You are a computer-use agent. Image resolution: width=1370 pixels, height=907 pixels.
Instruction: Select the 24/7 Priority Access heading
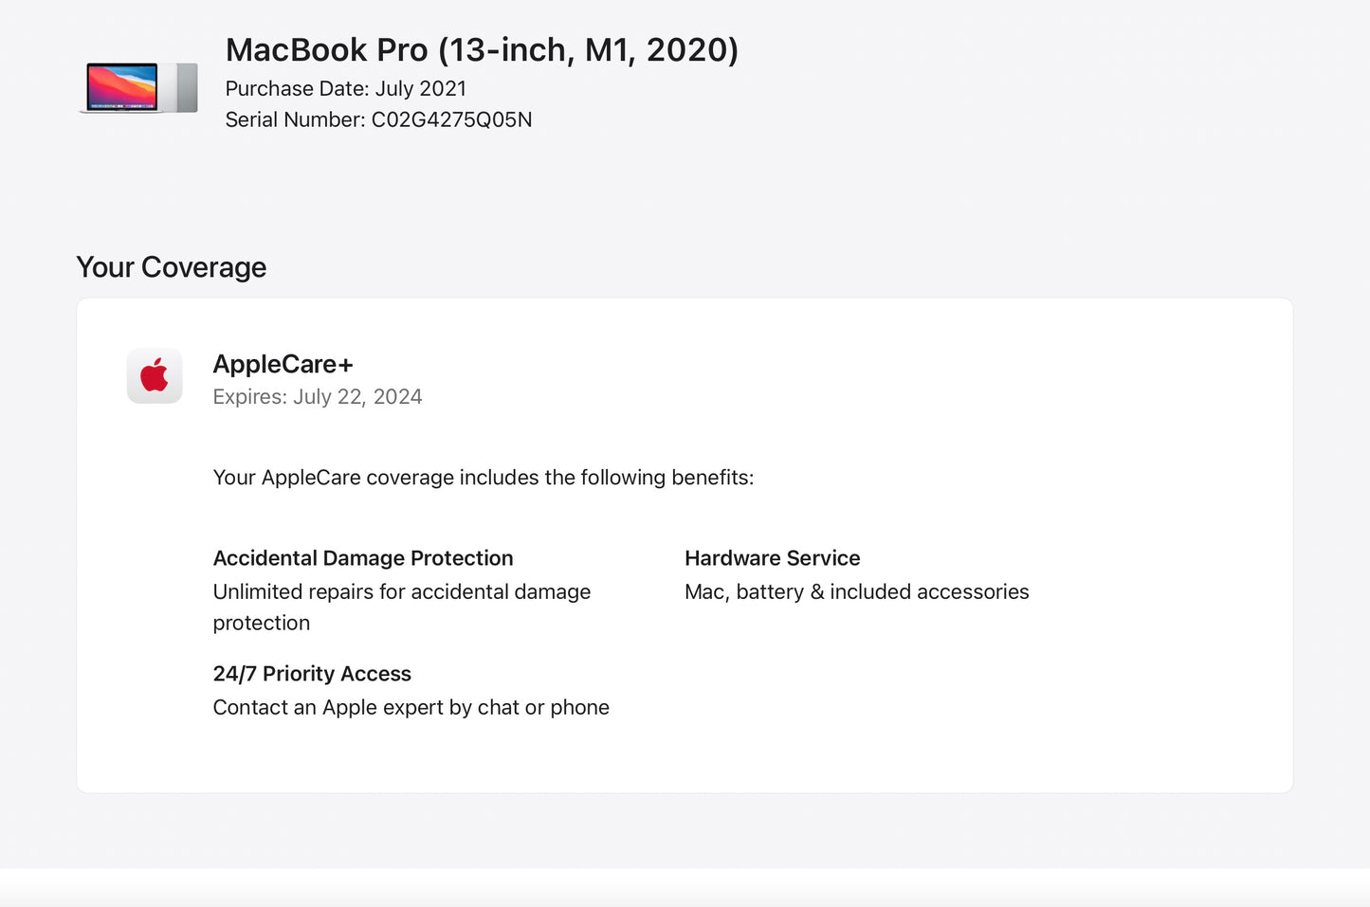312,674
